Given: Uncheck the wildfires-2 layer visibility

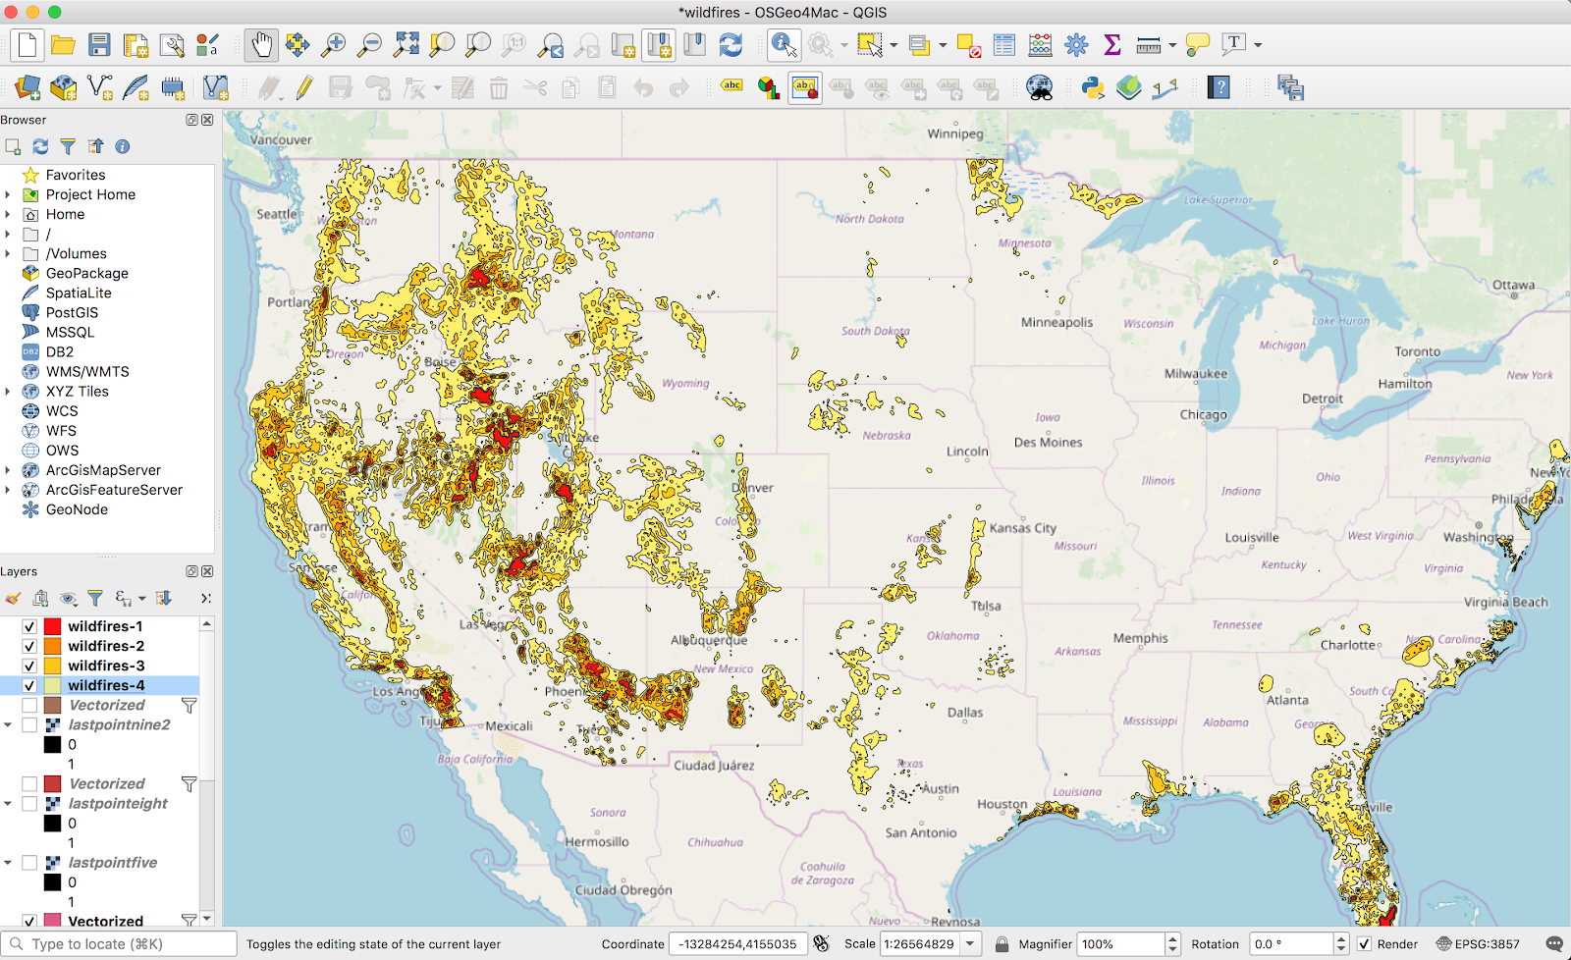Looking at the screenshot, I should point(29,646).
